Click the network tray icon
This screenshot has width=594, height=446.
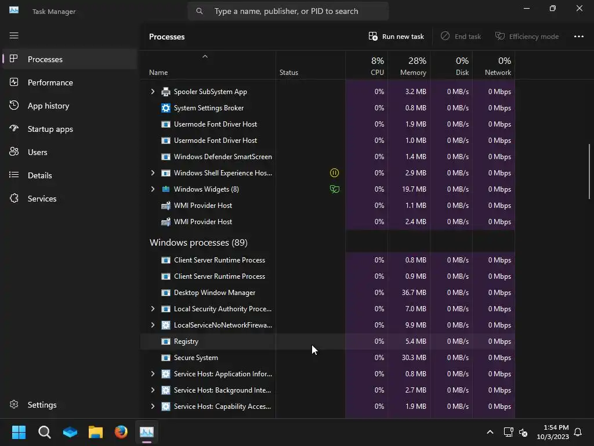point(508,432)
